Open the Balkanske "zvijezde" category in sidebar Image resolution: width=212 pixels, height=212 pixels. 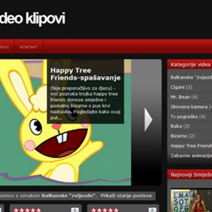(191, 77)
